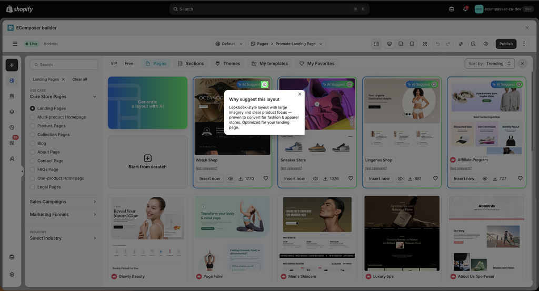Select the FAQs Page radio option

pyautogui.click(x=32, y=169)
